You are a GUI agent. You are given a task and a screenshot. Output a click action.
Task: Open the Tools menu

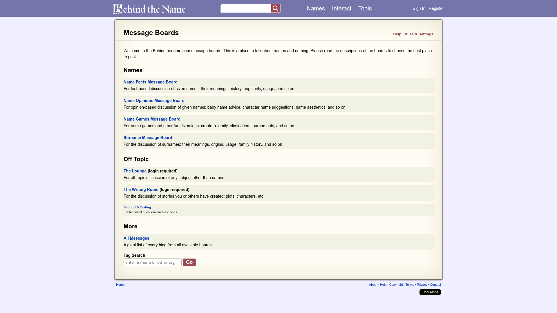click(x=365, y=8)
